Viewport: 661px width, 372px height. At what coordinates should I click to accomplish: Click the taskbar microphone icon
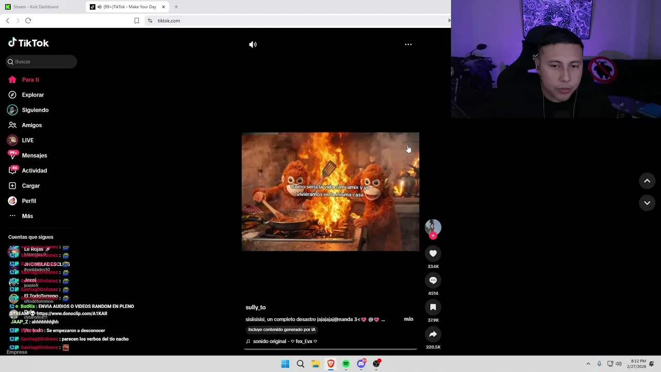click(x=599, y=364)
